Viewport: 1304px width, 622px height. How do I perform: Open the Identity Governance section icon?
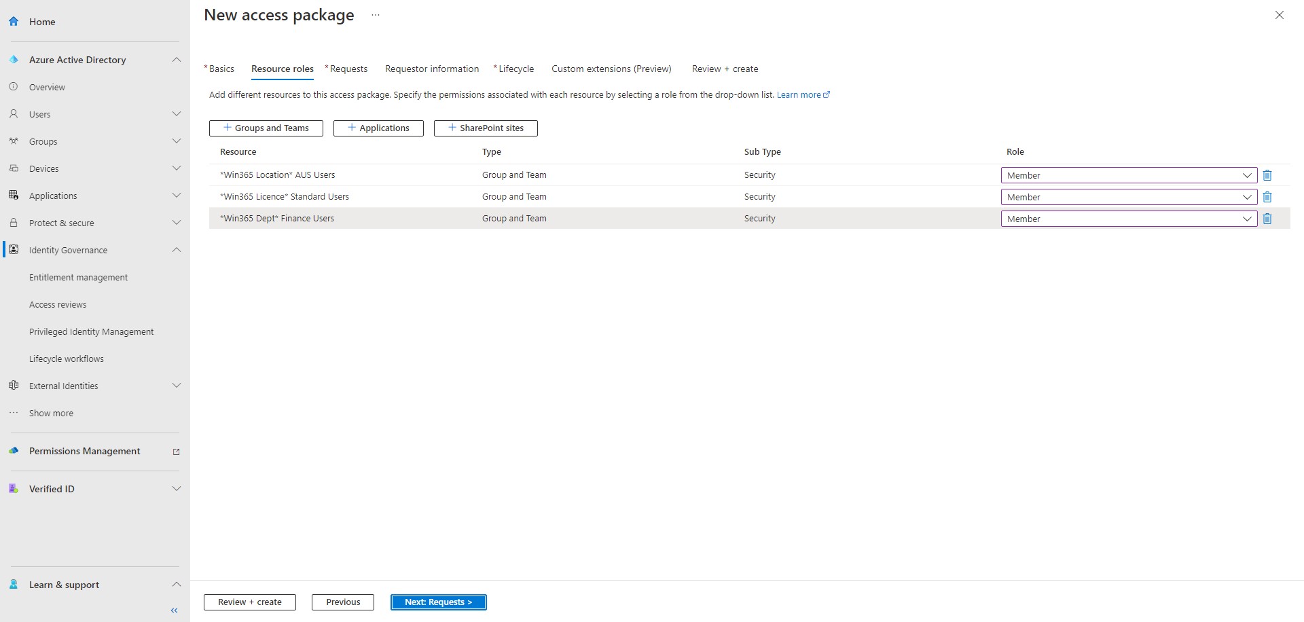(x=14, y=249)
